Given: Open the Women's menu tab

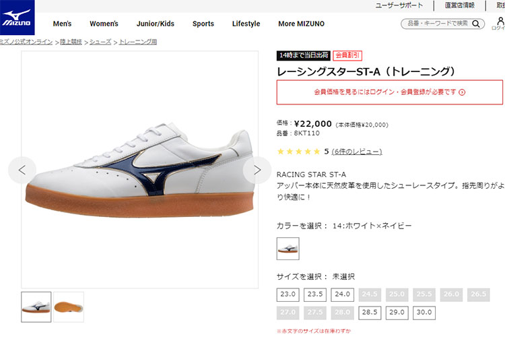Looking at the screenshot, I should coord(104,24).
